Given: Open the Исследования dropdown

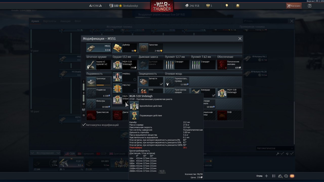Looking at the screenshot, I should [x=45, y=153].
